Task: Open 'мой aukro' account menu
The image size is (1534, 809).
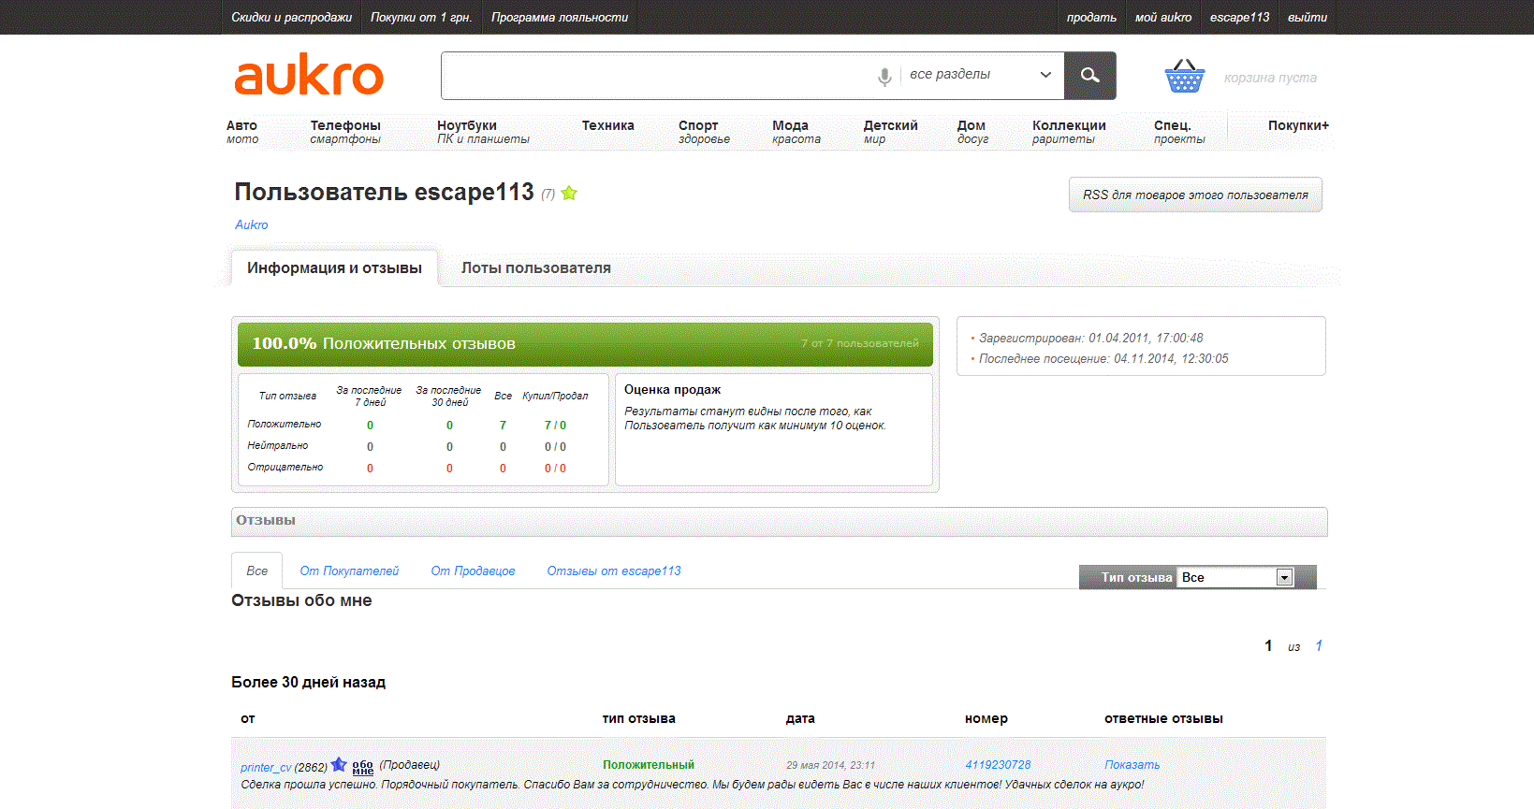Action: click(1163, 17)
